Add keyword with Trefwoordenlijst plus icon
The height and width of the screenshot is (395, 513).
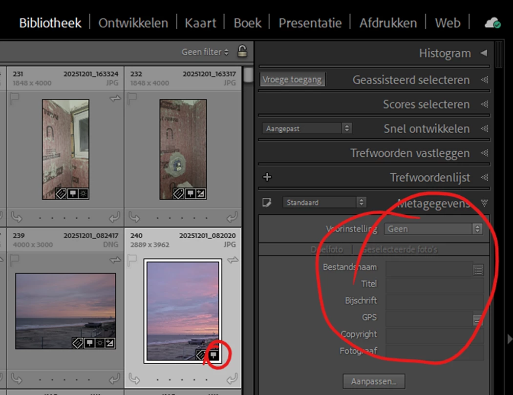267,177
